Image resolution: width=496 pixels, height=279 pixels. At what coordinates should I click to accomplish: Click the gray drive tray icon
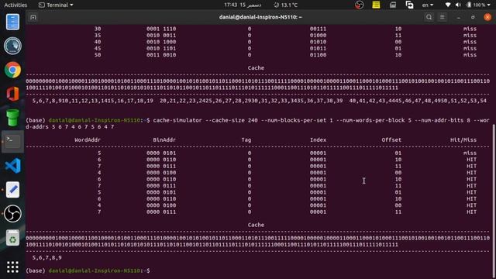393,5
